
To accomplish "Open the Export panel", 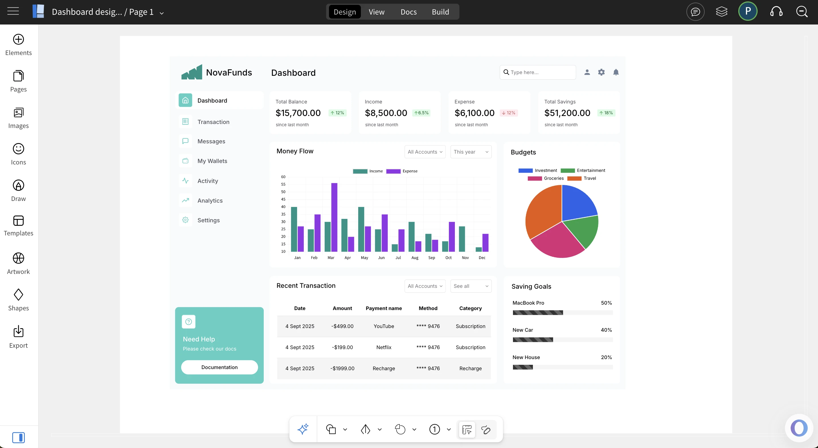I will (18, 337).
